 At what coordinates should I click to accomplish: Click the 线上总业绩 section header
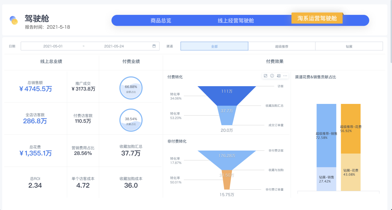click(51, 61)
